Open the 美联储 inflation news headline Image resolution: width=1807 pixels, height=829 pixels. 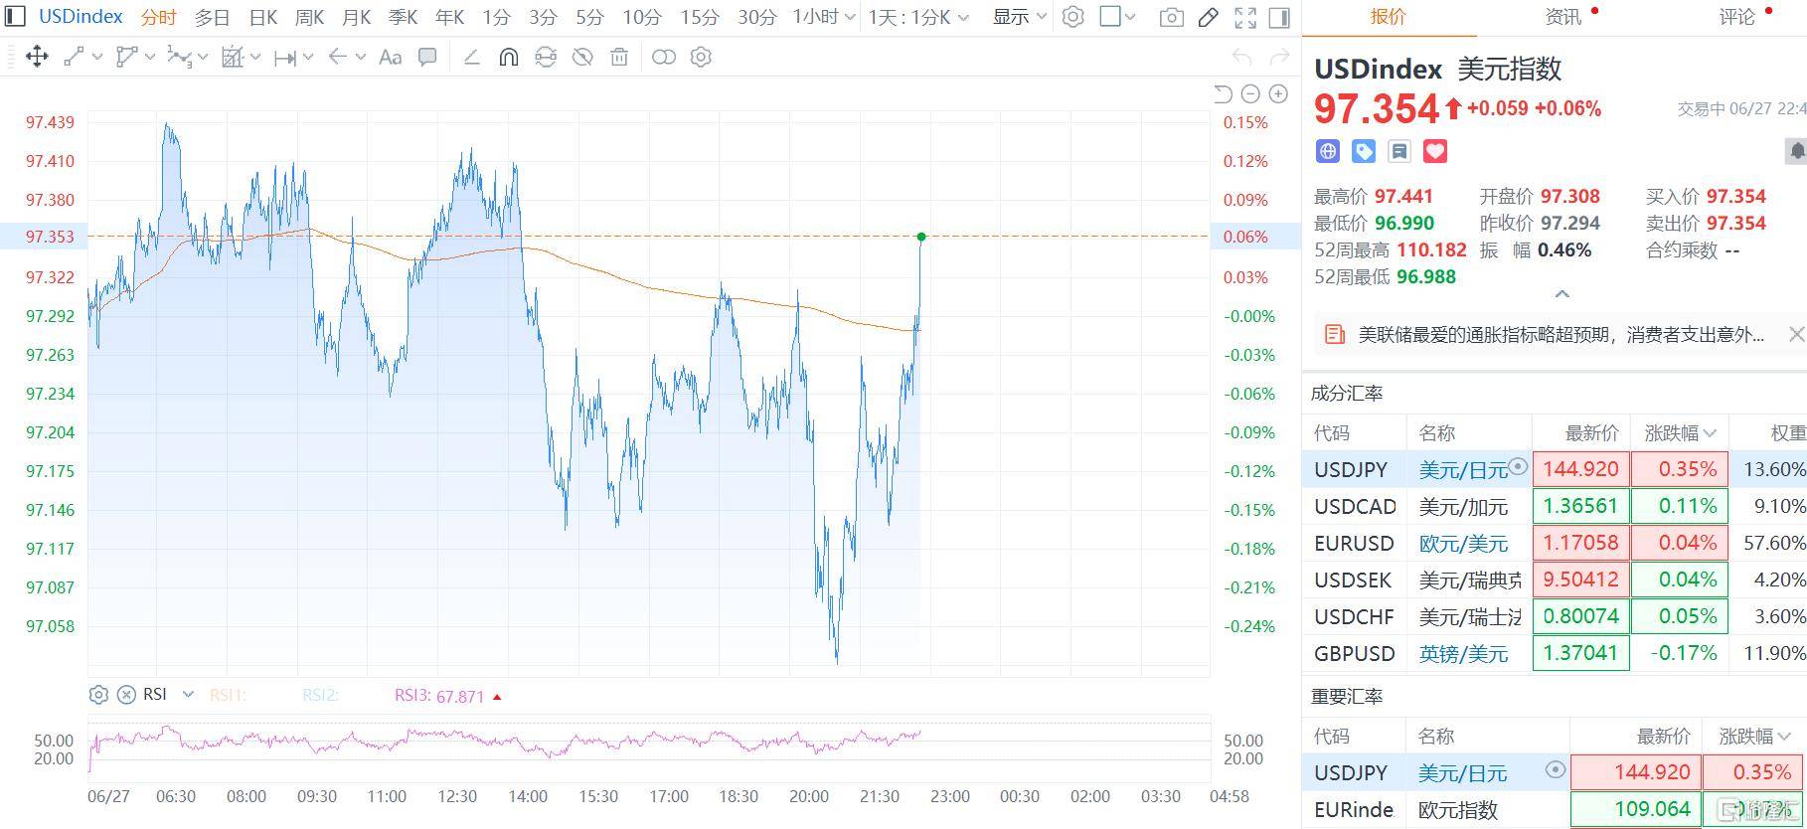coord(1561,335)
